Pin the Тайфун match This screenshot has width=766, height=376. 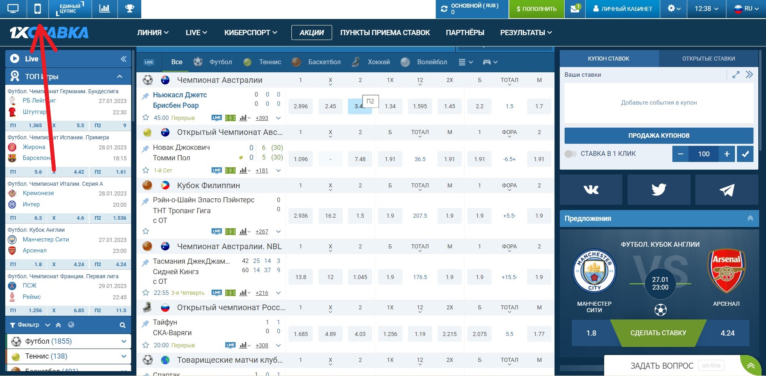[x=145, y=323]
